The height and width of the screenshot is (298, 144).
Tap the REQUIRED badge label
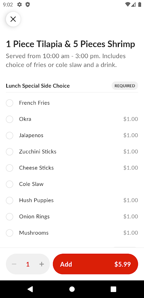tap(125, 86)
